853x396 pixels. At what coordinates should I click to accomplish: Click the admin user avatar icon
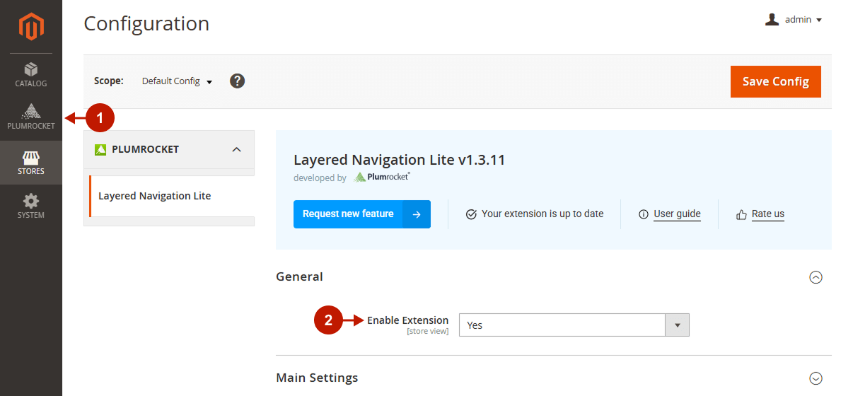pos(772,20)
